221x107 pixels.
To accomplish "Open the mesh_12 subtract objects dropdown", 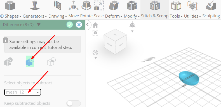I will pyautogui.click(x=23, y=92).
